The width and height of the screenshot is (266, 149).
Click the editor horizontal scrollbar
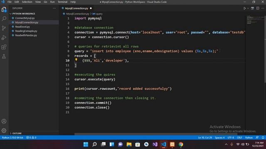[156, 134]
